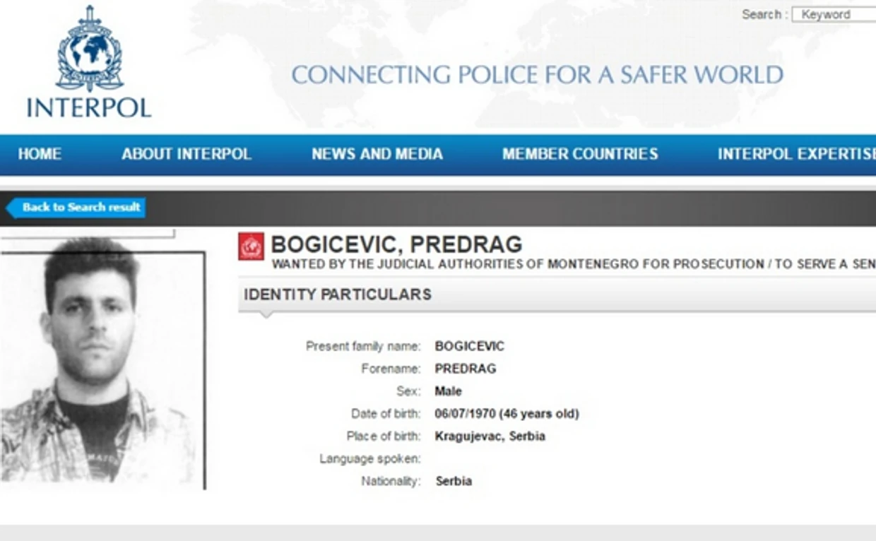Click the Sex value Male
The width and height of the screenshot is (876, 541).
click(448, 391)
